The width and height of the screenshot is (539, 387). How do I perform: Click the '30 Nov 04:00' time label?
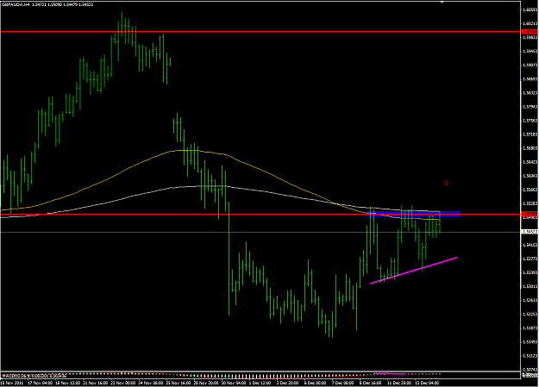(235, 383)
